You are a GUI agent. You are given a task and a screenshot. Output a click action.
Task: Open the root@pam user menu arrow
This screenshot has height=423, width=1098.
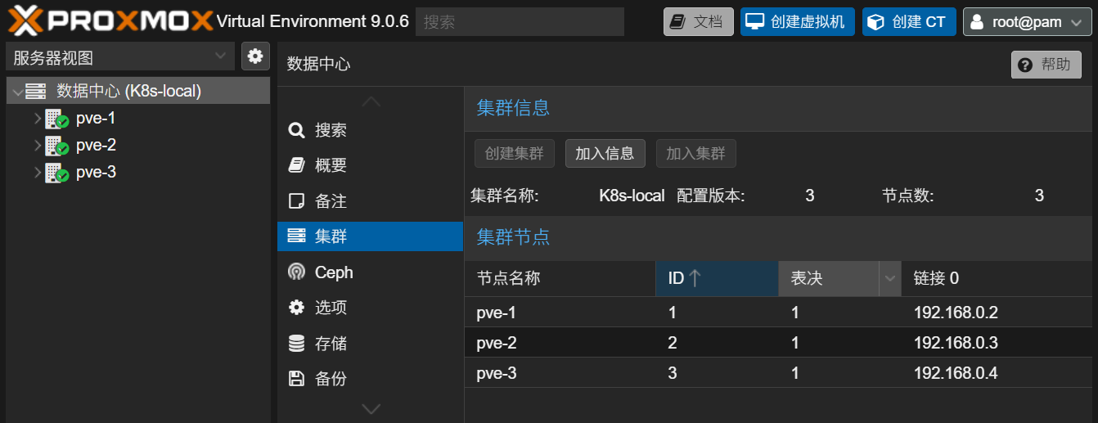coord(1076,23)
